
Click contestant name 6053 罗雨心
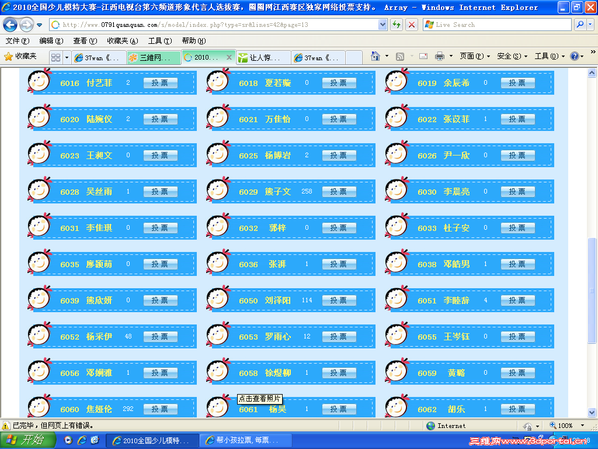click(278, 337)
